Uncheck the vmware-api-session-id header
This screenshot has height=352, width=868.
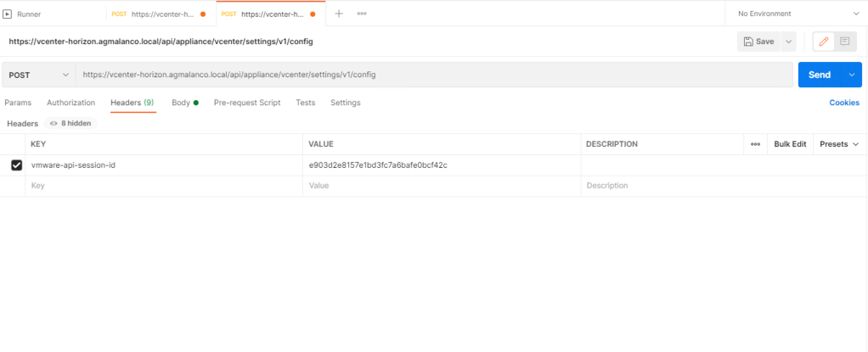[16, 165]
